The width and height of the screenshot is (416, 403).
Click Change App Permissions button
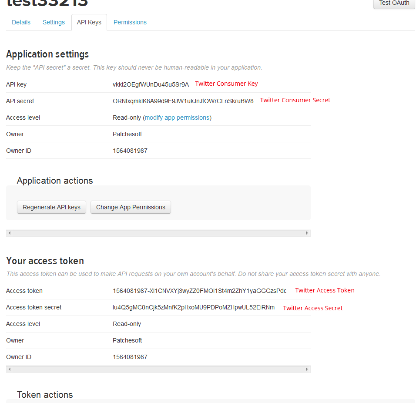tap(131, 207)
